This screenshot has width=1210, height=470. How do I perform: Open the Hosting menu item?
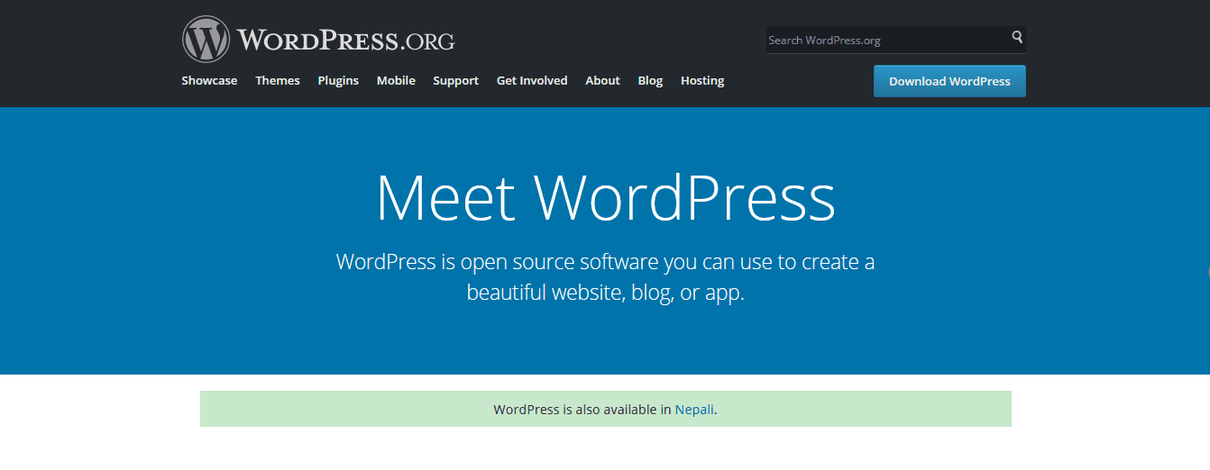[702, 81]
